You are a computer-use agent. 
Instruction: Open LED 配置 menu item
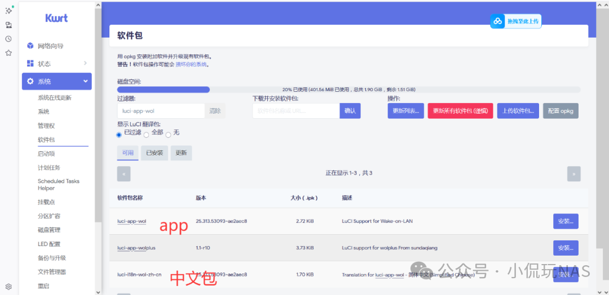(49, 244)
